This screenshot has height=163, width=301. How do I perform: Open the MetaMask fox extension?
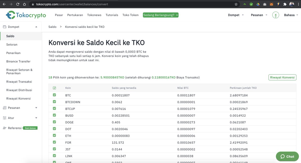[271, 4]
